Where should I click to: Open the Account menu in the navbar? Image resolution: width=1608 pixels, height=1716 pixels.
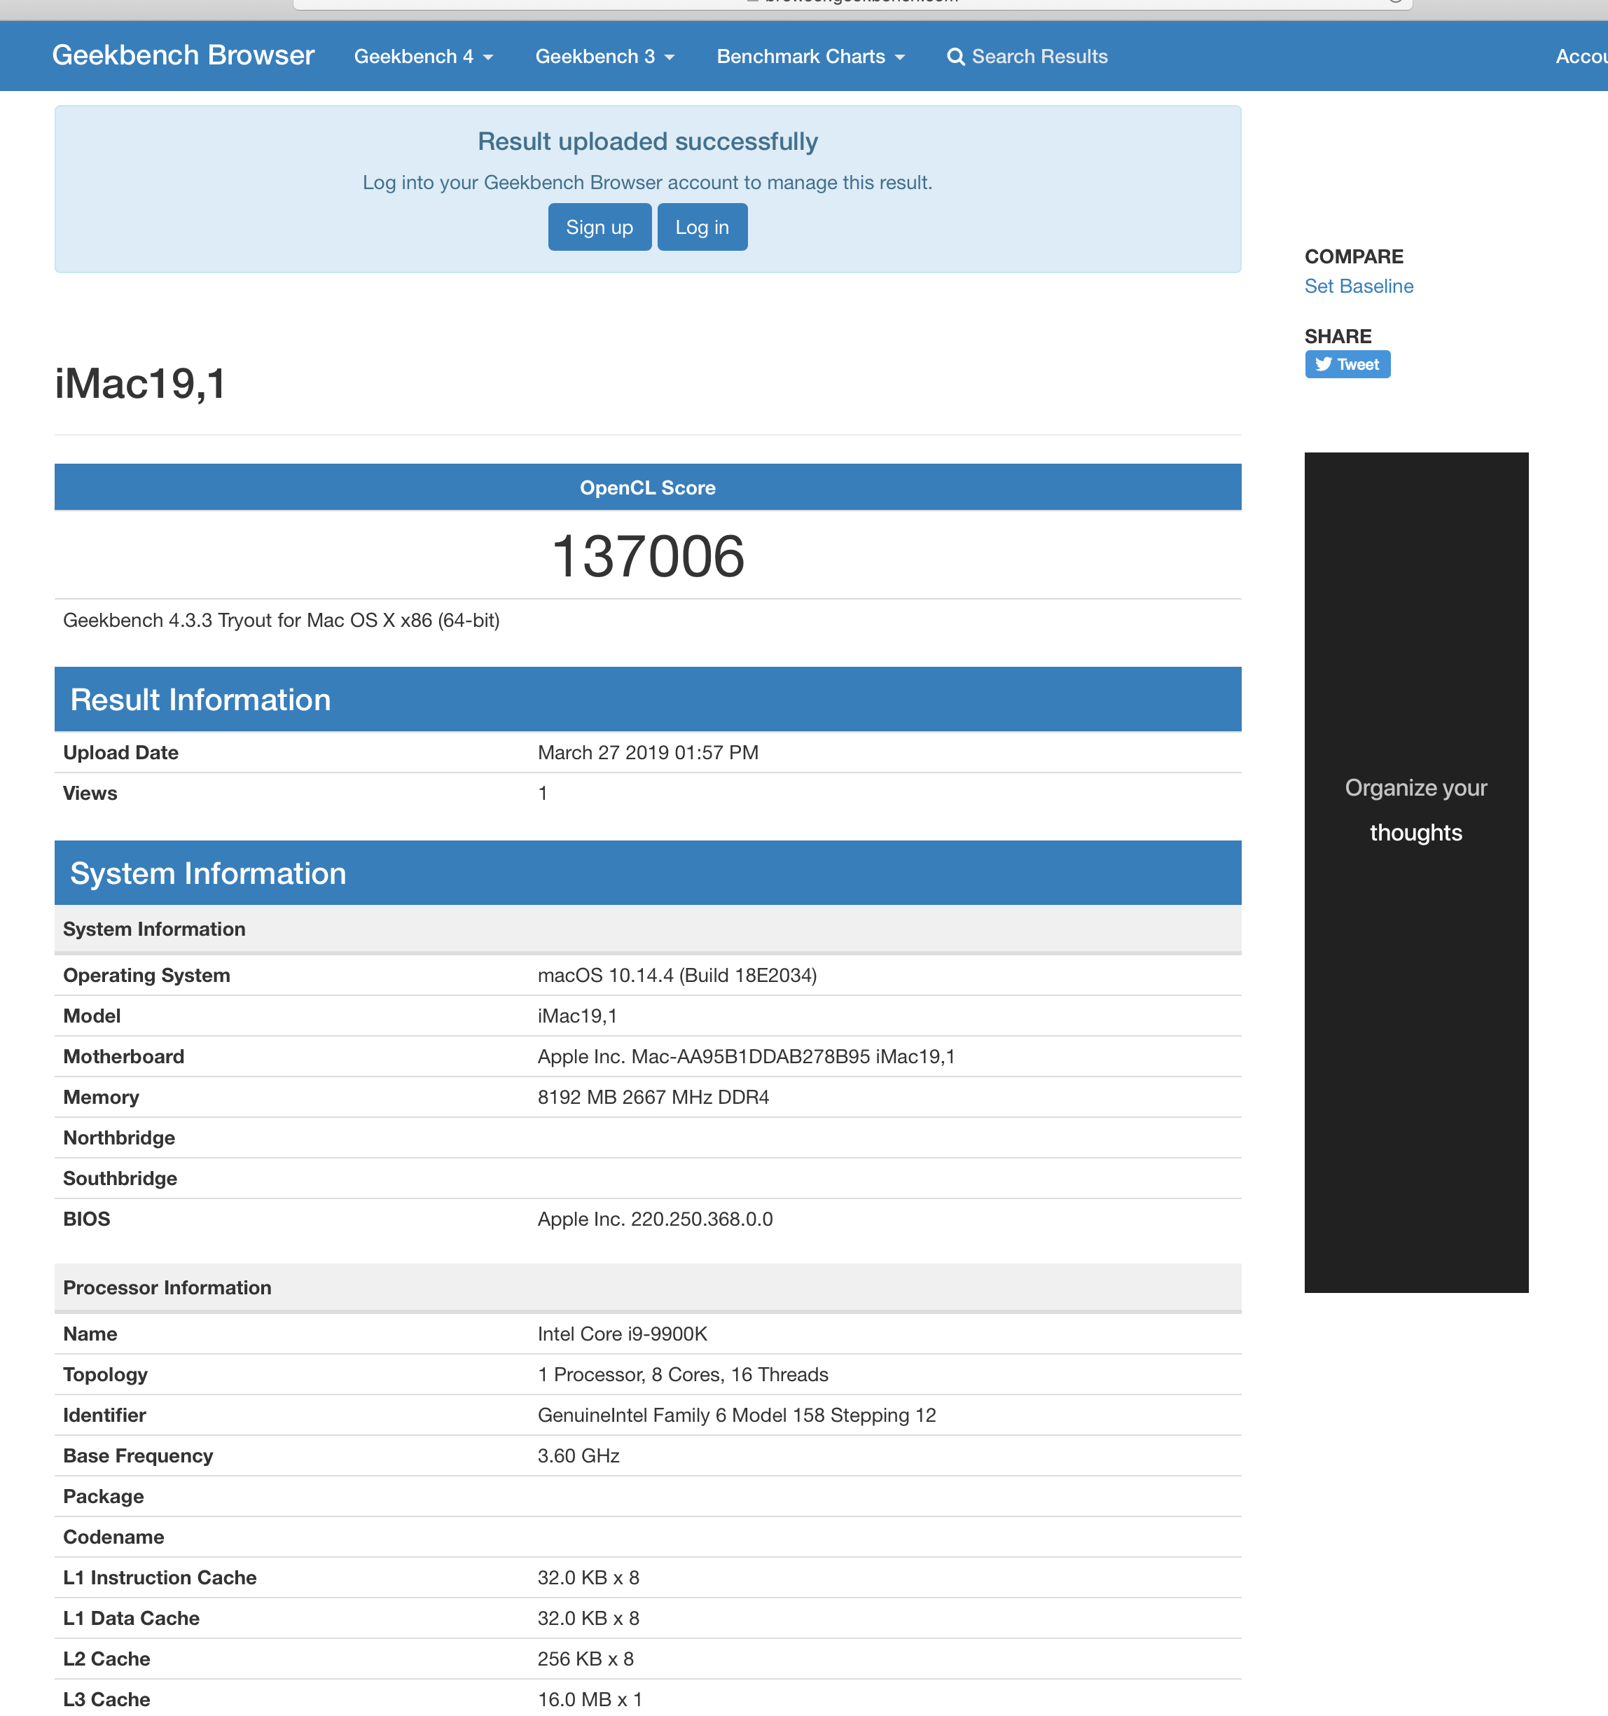(x=1581, y=57)
